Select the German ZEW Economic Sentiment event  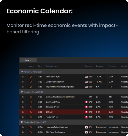pyautogui.click(x=60, y=97)
